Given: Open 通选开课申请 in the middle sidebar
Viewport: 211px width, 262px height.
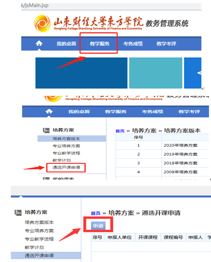Looking at the screenshot, I should tap(66, 167).
